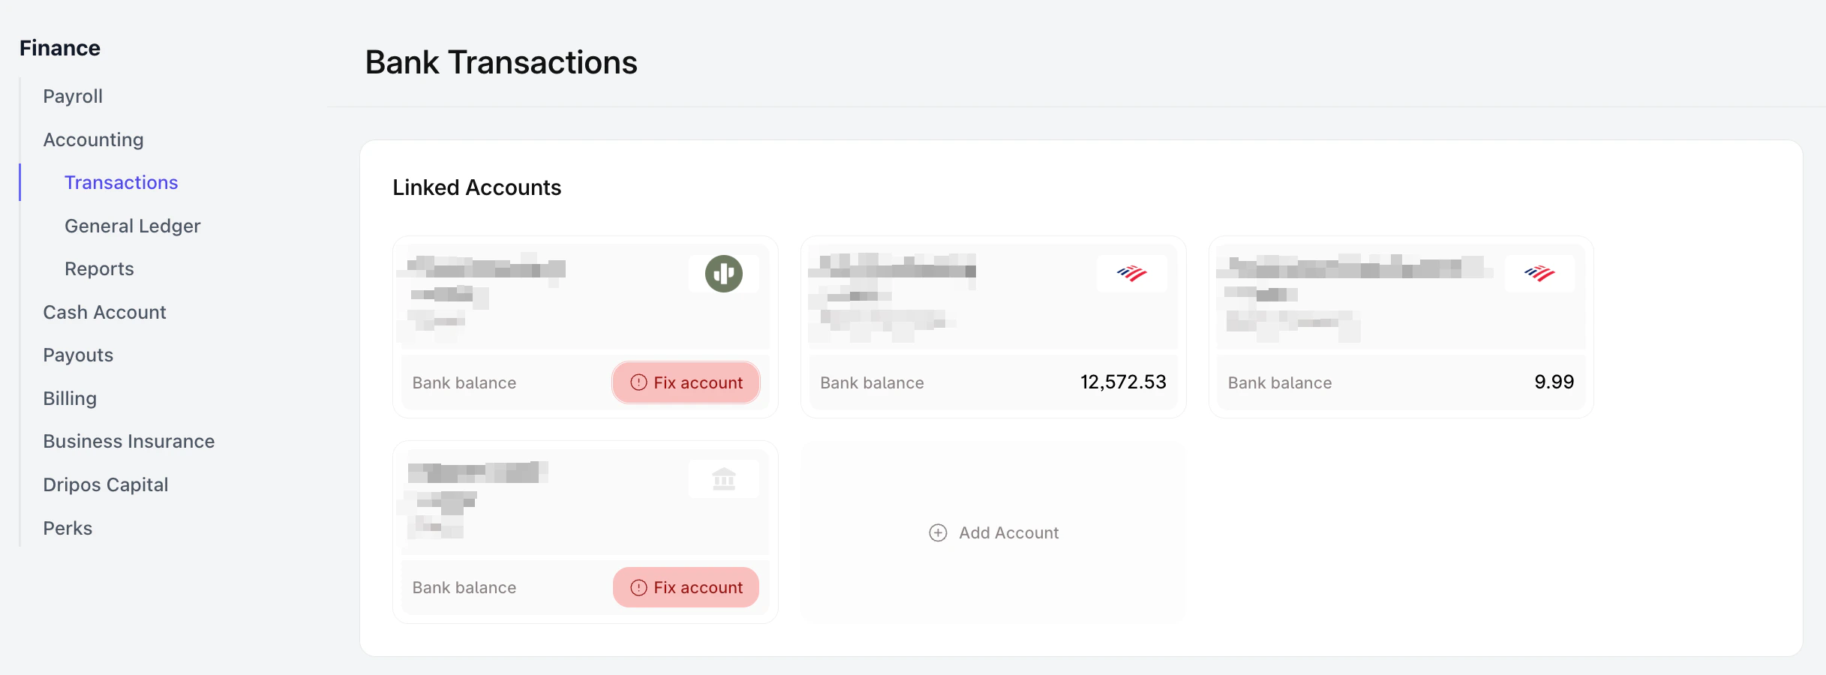1826x675 pixels.
Task: Select the linked account with balance 9.99
Action: pyautogui.click(x=1401, y=327)
